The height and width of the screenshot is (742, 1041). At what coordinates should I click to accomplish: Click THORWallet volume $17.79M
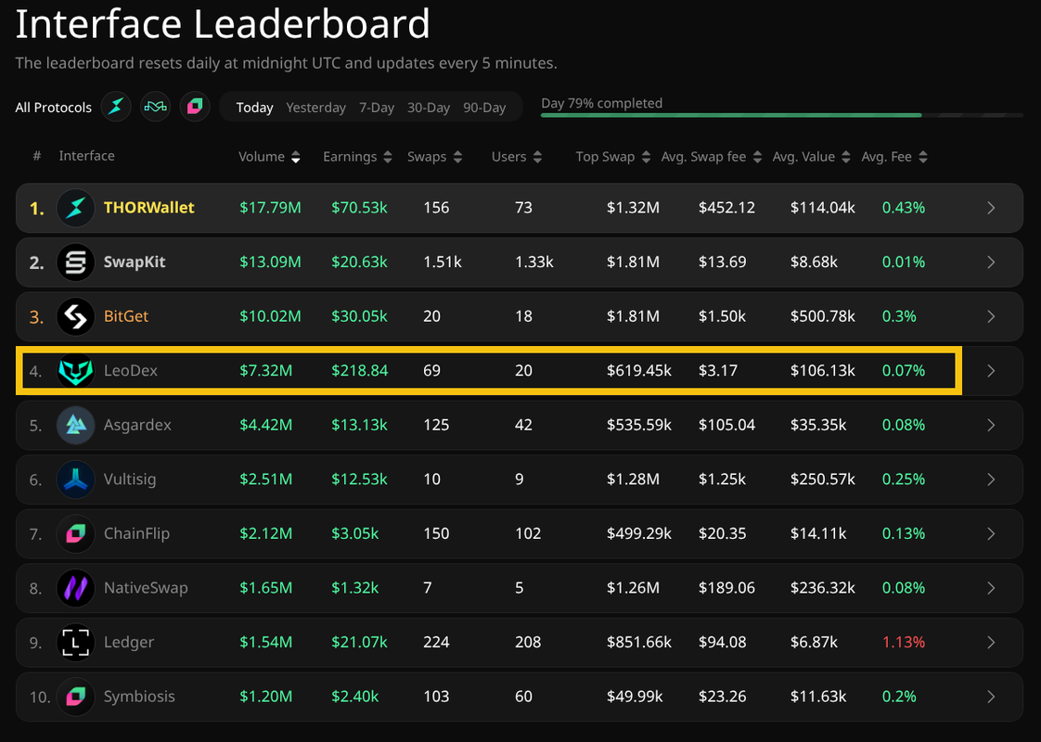(x=270, y=208)
